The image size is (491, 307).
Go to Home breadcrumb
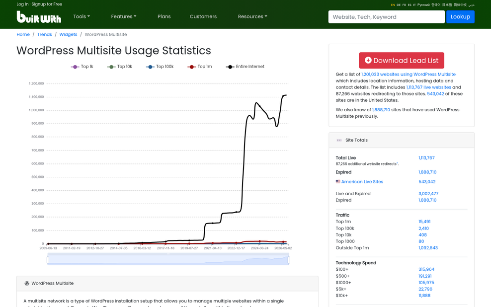(23, 34)
